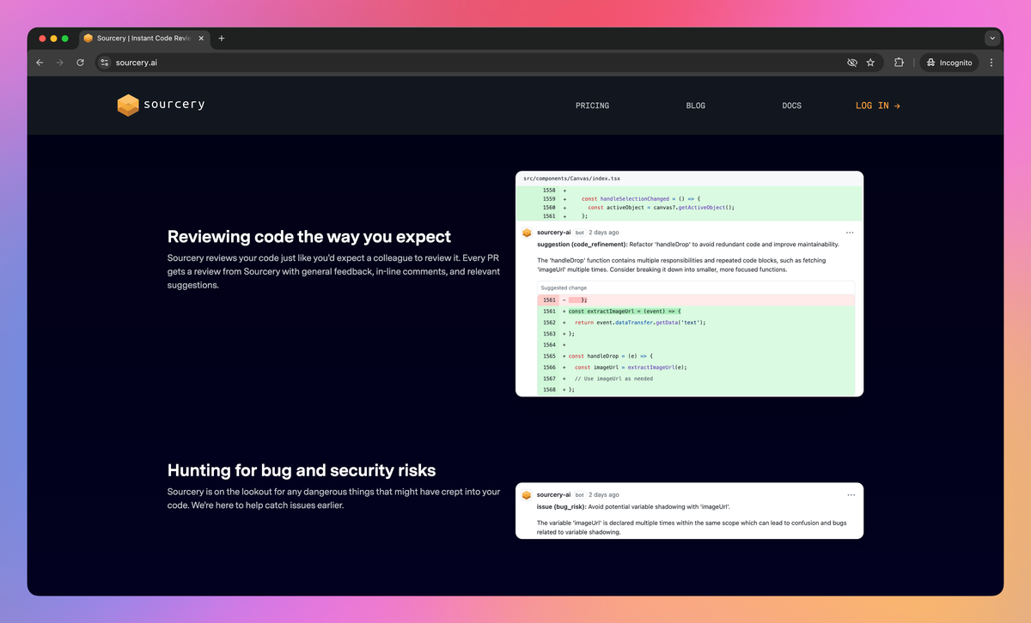The image size is (1031, 623).
Task: Click the Incognito indicator button
Action: coord(949,63)
